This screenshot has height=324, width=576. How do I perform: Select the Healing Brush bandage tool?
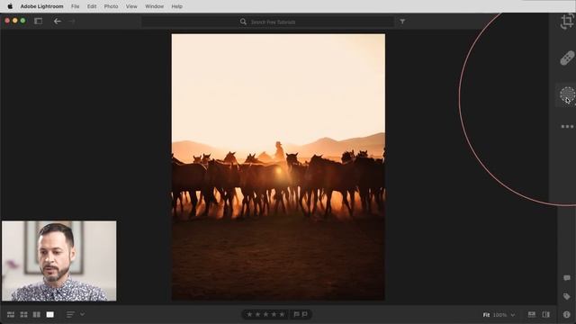coord(567,58)
